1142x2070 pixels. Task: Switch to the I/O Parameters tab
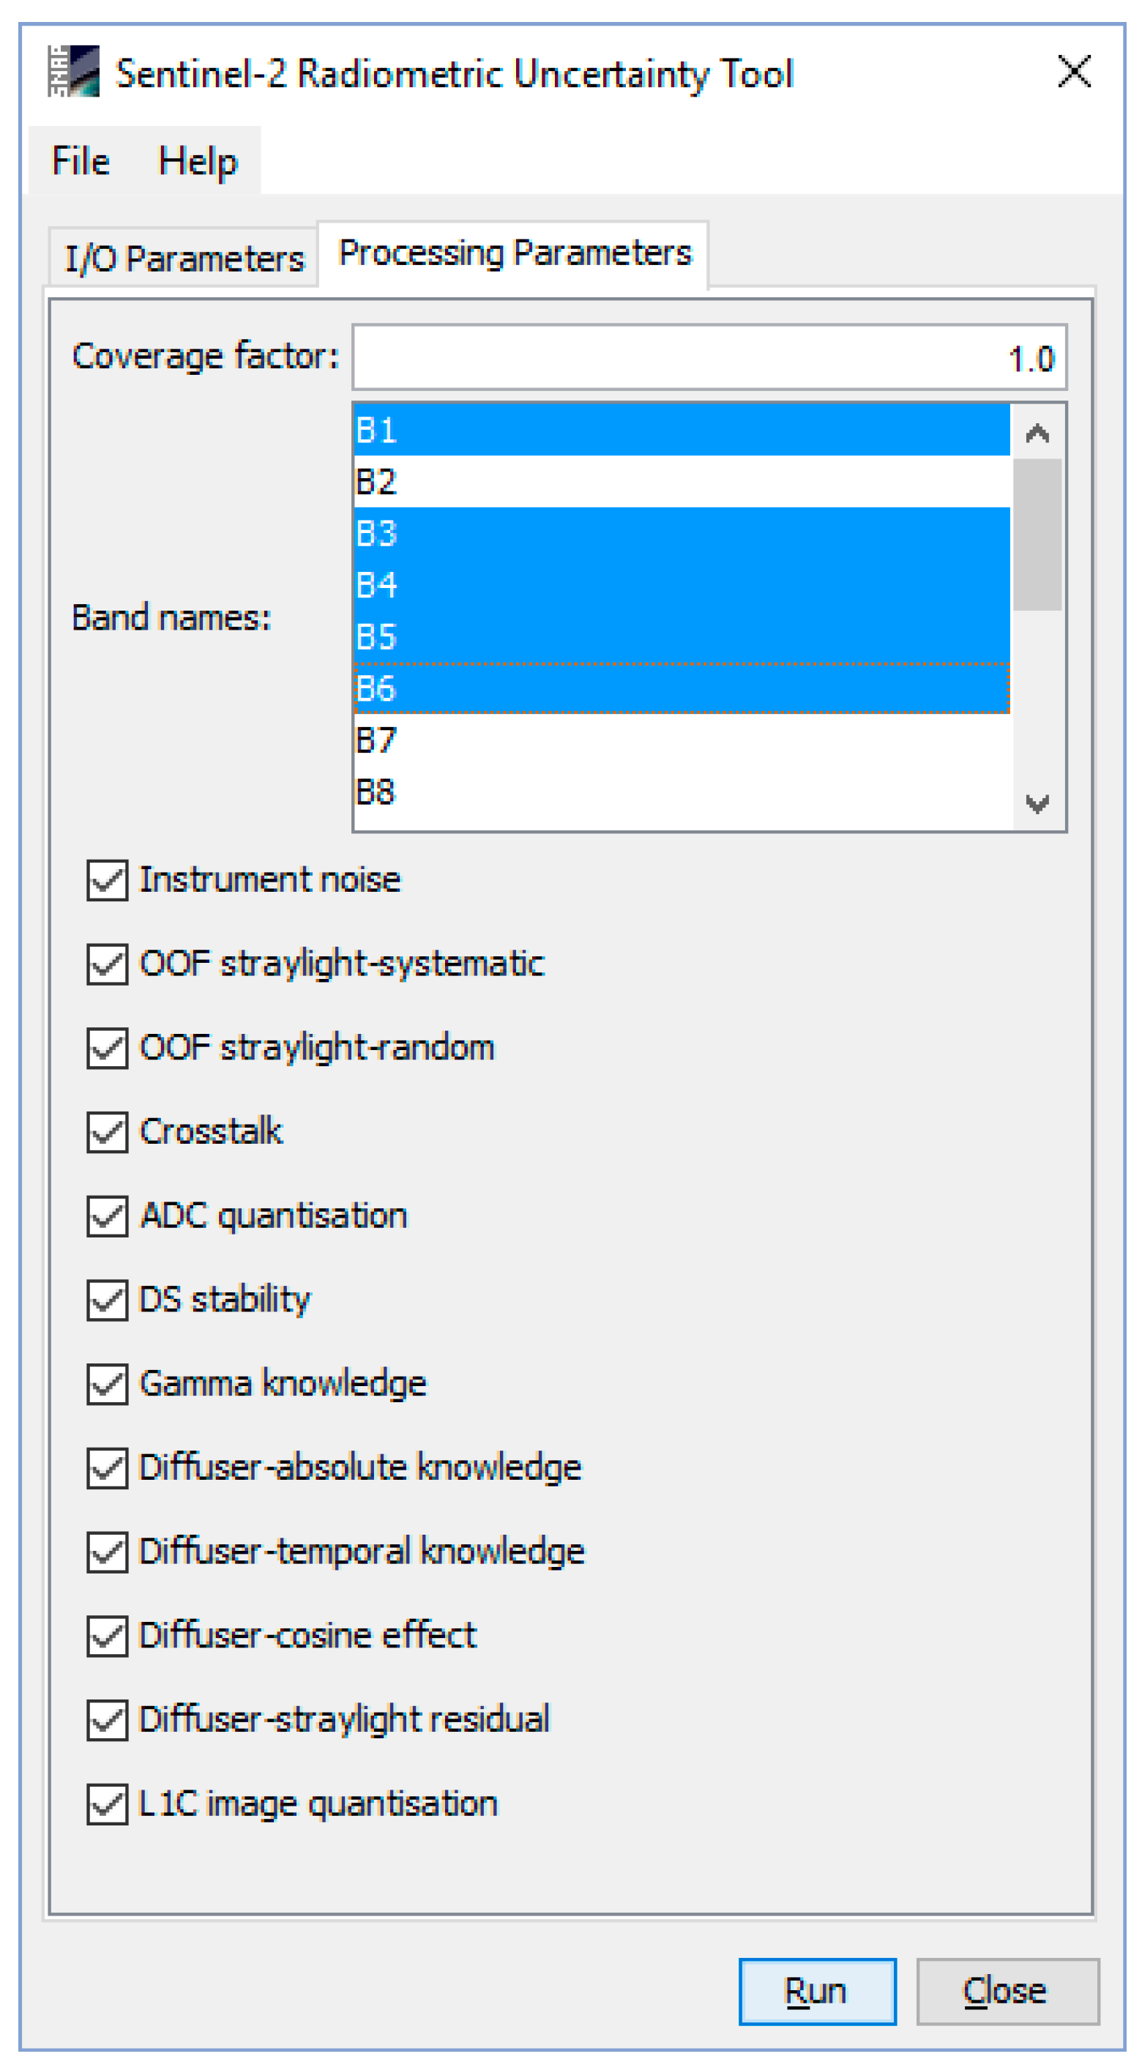pos(184,258)
